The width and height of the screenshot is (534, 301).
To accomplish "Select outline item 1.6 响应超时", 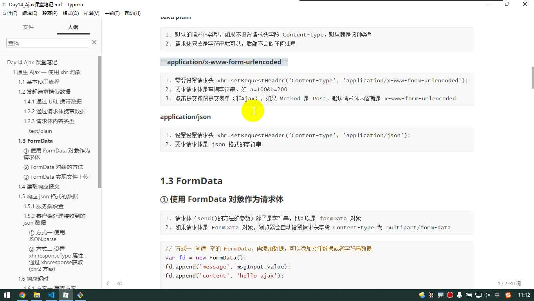I will pos(33,279).
